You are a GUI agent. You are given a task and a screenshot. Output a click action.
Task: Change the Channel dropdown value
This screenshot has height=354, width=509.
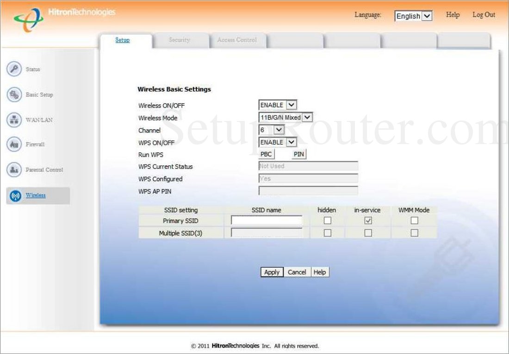[x=278, y=130]
